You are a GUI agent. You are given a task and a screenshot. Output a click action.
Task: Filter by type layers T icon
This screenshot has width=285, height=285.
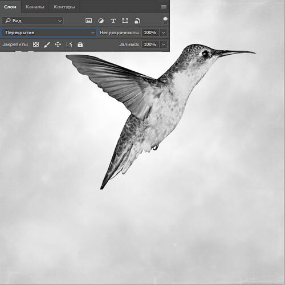113,21
